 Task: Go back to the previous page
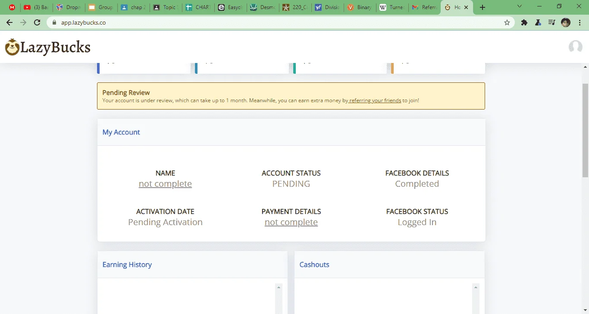click(x=9, y=22)
